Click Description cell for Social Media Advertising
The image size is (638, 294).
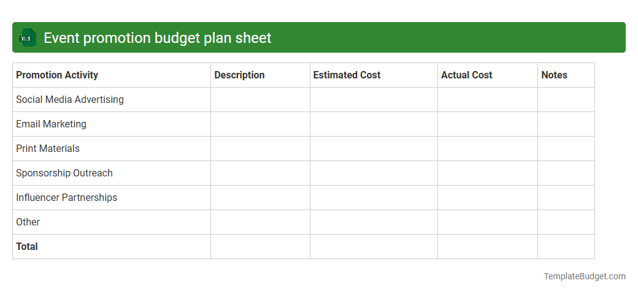pyautogui.click(x=260, y=99)
